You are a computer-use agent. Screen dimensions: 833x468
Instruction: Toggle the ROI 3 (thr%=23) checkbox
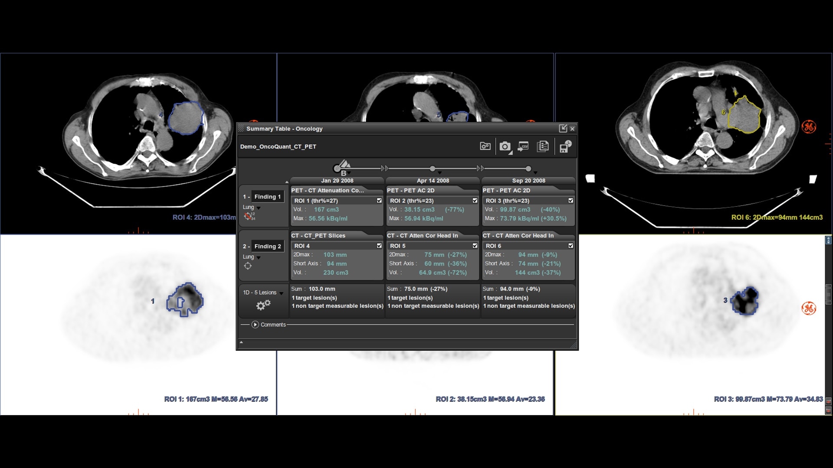[x=571, y=201]
